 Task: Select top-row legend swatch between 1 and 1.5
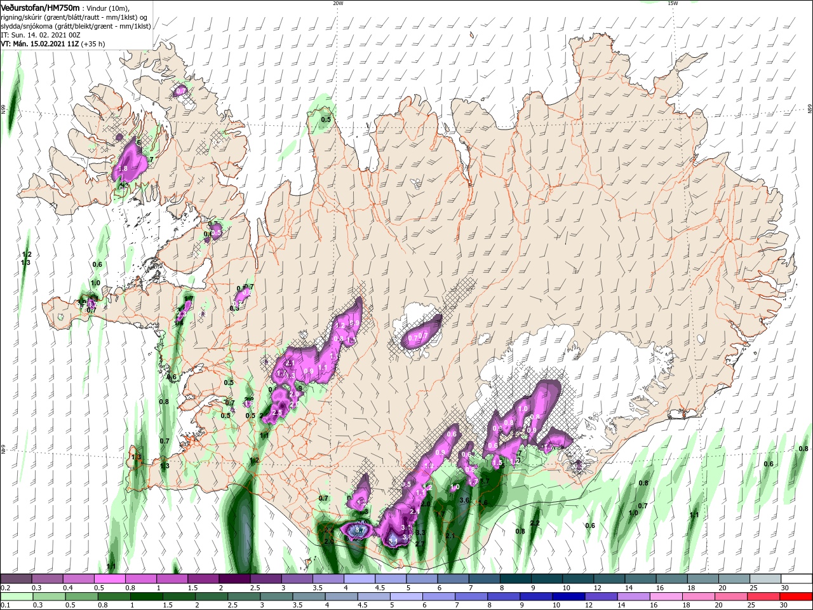point(171,579)
